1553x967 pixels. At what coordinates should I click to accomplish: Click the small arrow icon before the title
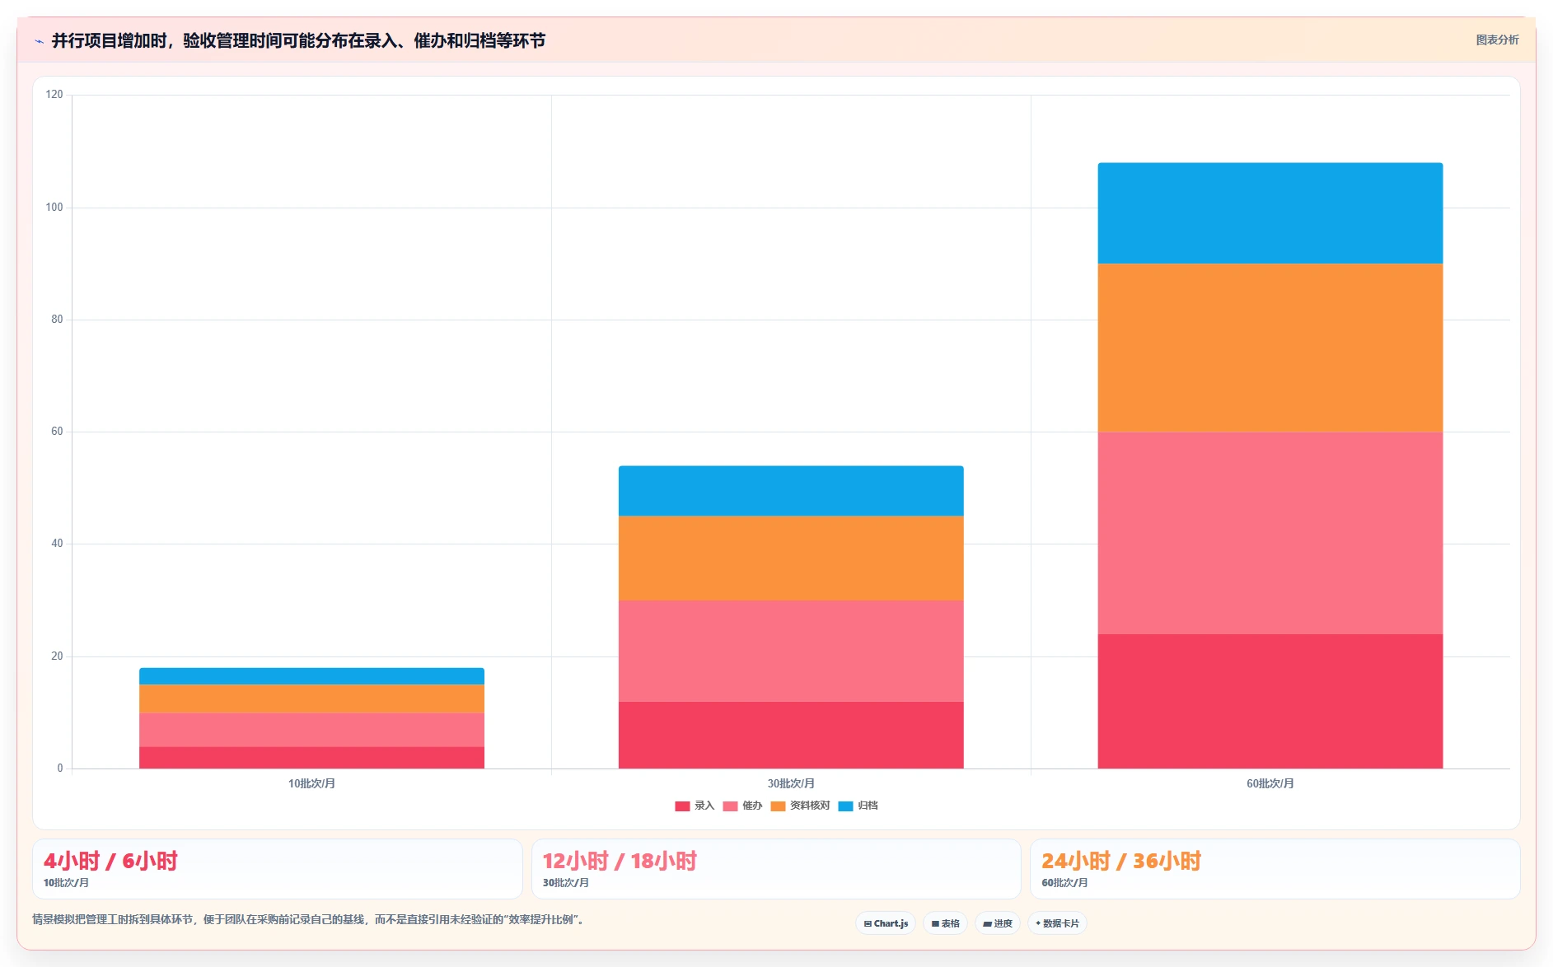(x=39, y=41)
